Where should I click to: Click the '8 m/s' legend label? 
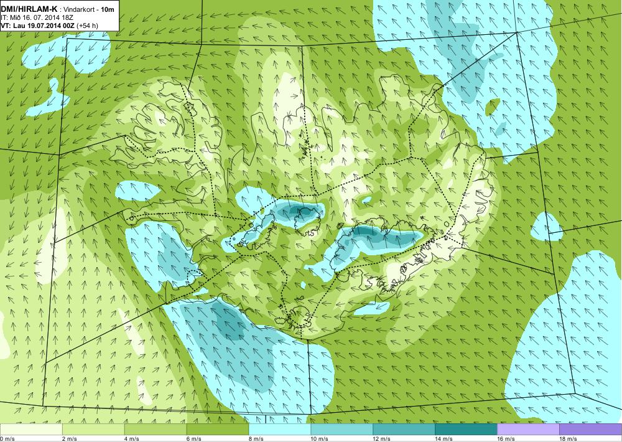(256, 439)
